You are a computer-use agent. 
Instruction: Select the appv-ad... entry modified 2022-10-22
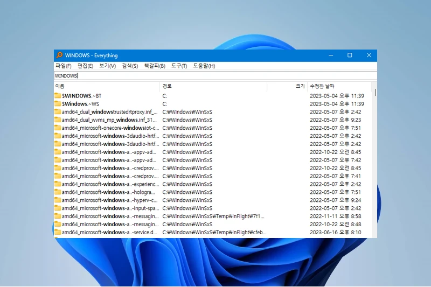(x=109, y=152)
